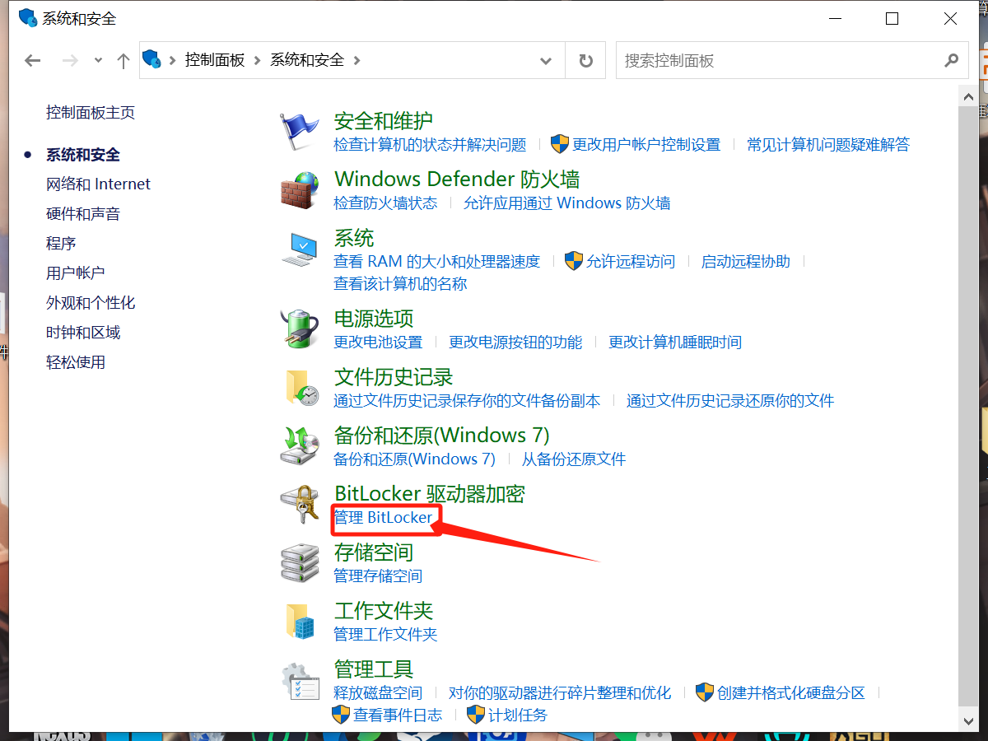
Task: Click the System computer monitor icon
Action: 299,249
